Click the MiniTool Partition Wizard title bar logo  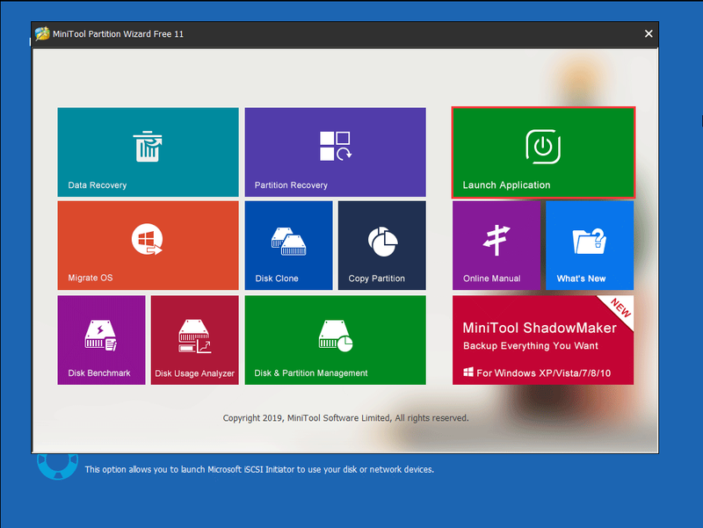(42, 33)
